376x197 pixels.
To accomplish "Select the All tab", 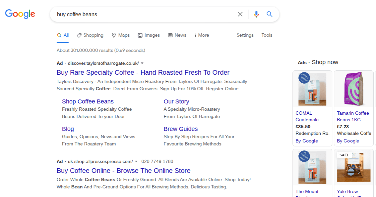I will [63, 35].
